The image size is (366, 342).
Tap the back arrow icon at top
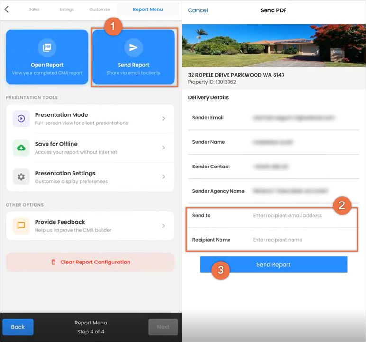coord(7,9)
